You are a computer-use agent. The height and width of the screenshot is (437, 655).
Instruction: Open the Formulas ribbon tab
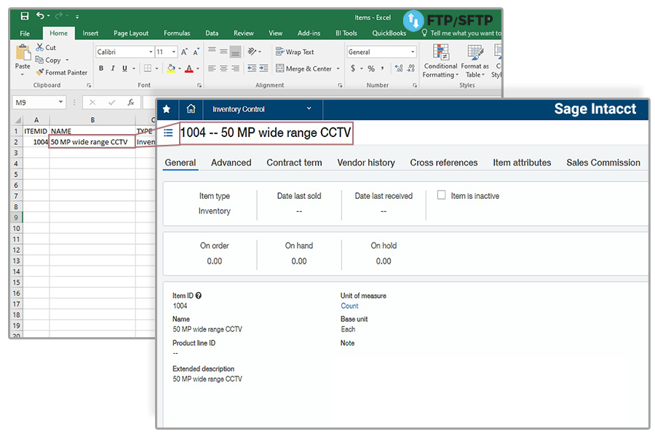click(x=177, y=33)
